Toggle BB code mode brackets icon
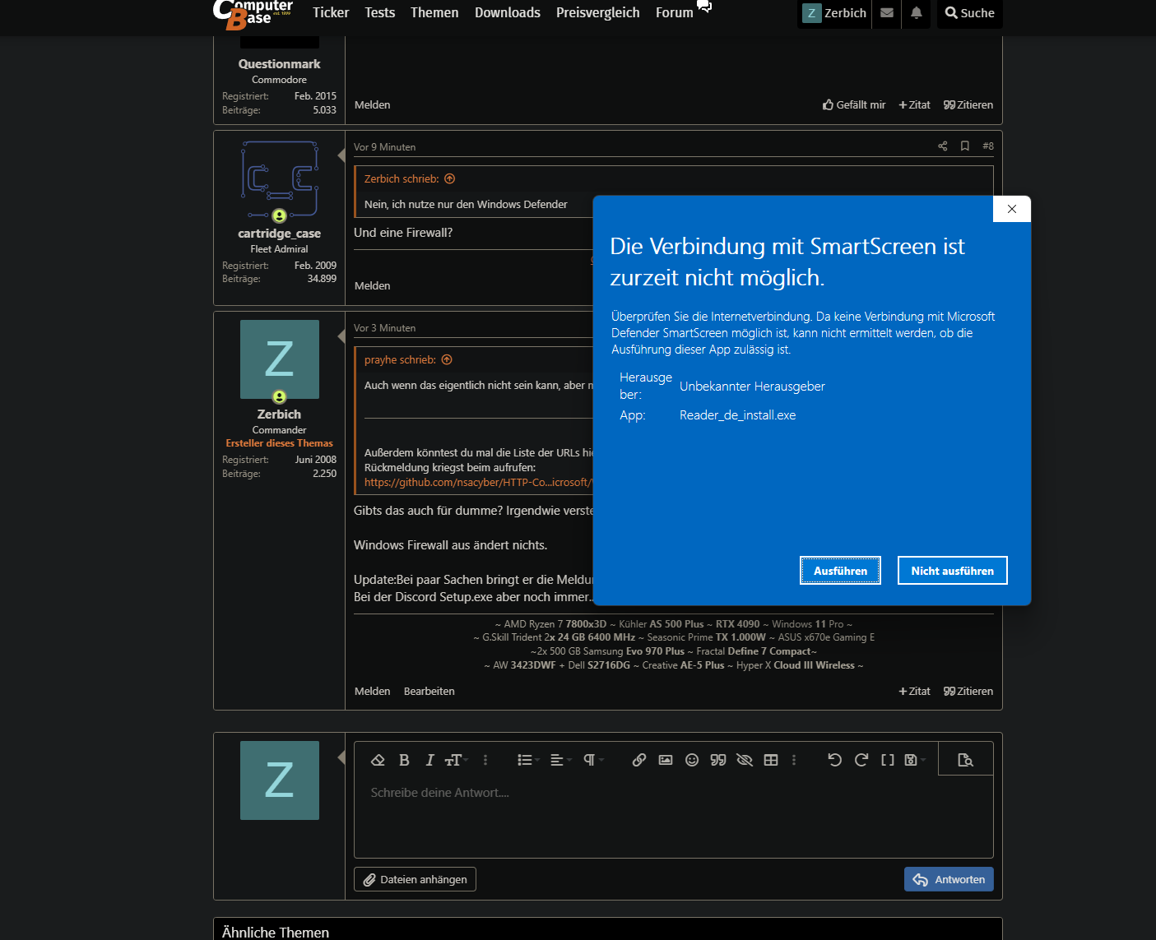1156x940 pixels. 888,760
